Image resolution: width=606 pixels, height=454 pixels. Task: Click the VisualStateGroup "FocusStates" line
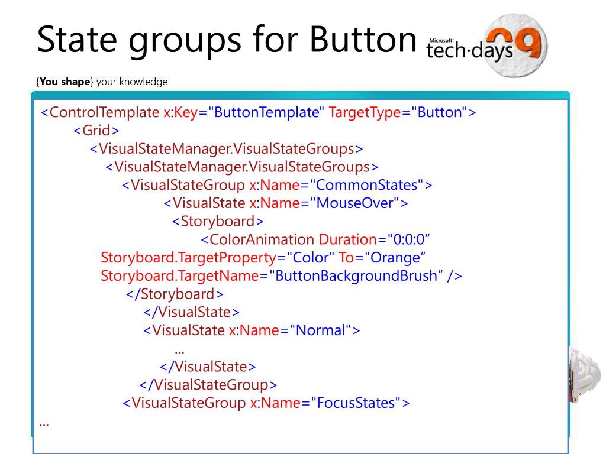click(x=266, y=403)
